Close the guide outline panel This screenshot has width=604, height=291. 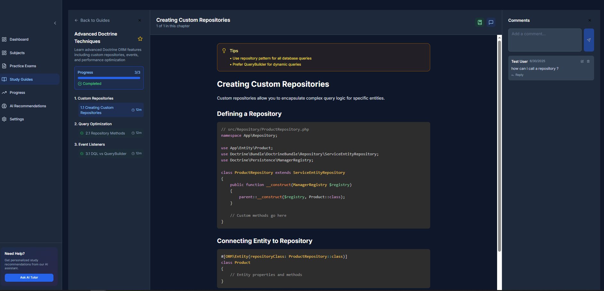coord(140,20)
